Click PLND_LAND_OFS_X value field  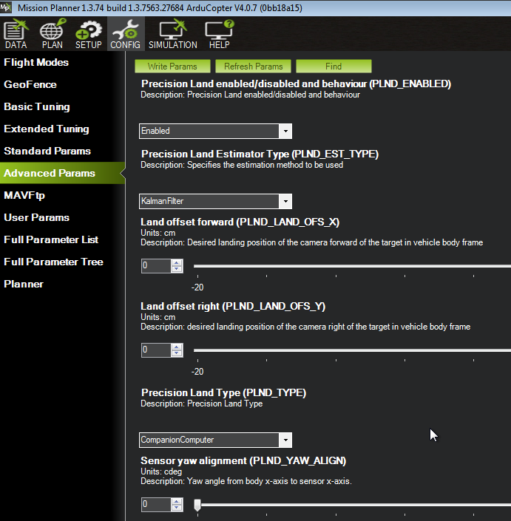(x=156, y=265)
